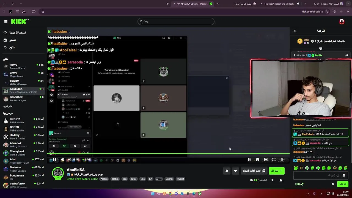Select the Bahrin tag
The image size is (352, 198).
(169, 179)
